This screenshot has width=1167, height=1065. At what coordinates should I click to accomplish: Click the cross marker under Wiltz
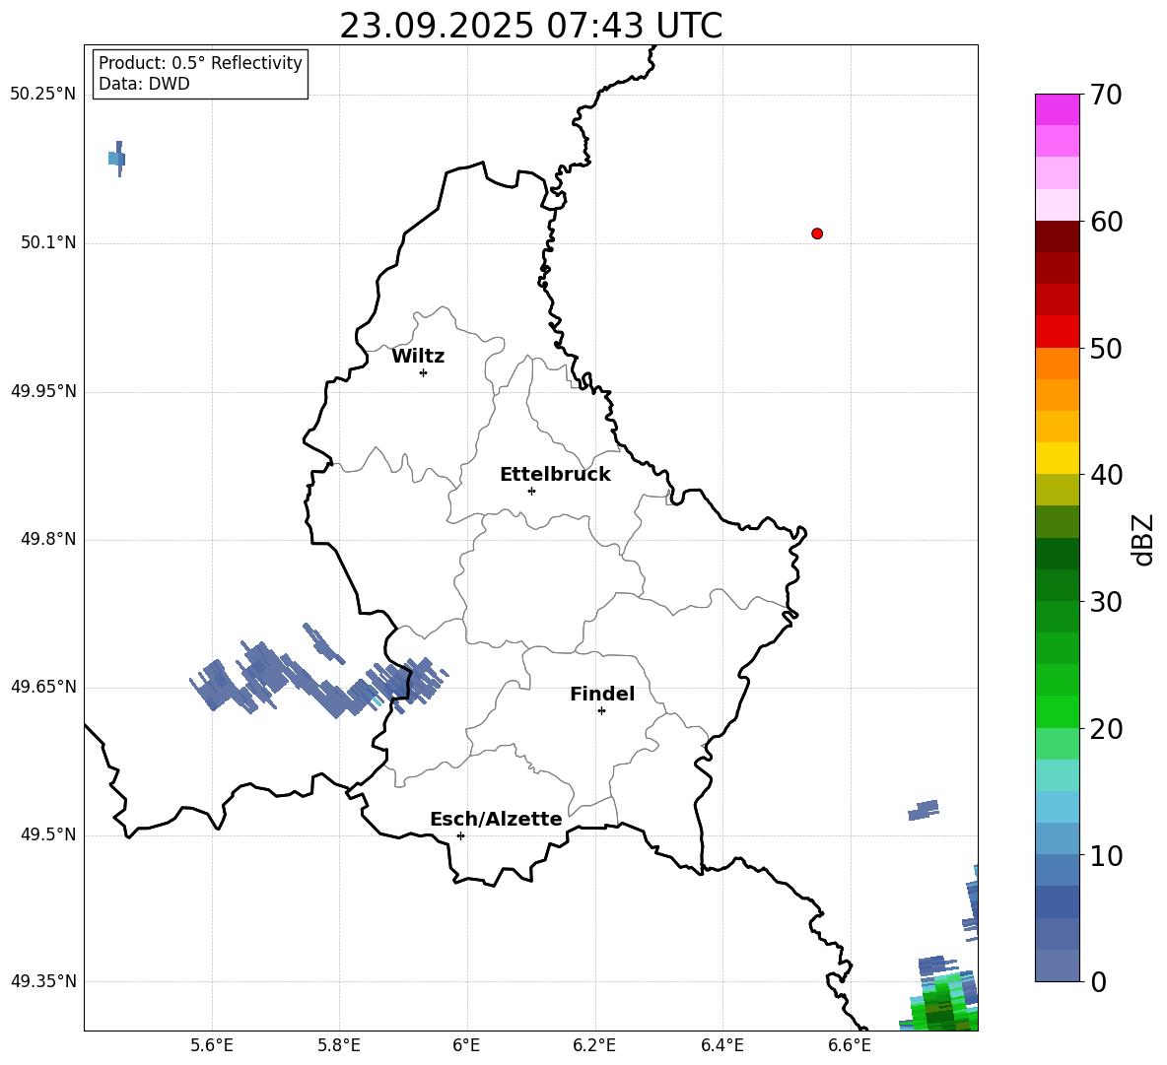[x=424, y=372]
